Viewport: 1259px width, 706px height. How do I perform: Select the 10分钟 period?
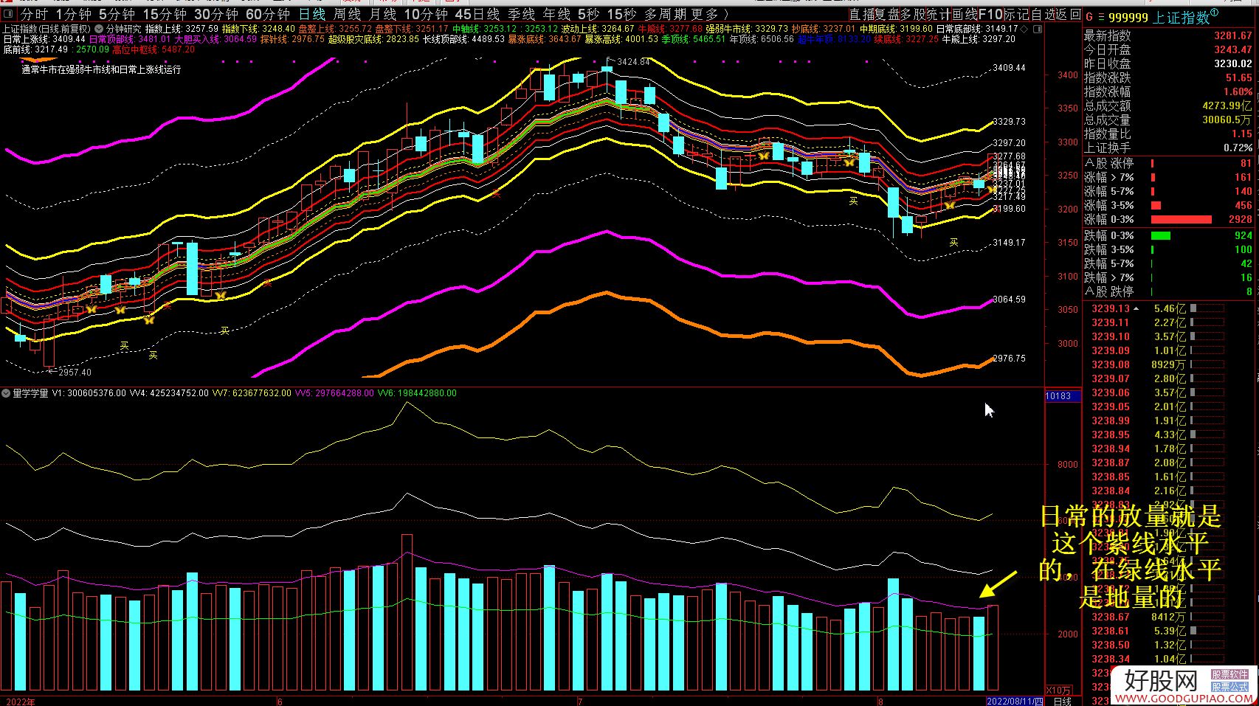tap(426, 14)
